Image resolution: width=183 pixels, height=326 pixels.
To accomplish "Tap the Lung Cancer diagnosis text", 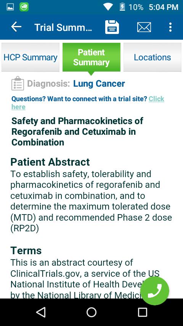I will [x=99, y=84].
